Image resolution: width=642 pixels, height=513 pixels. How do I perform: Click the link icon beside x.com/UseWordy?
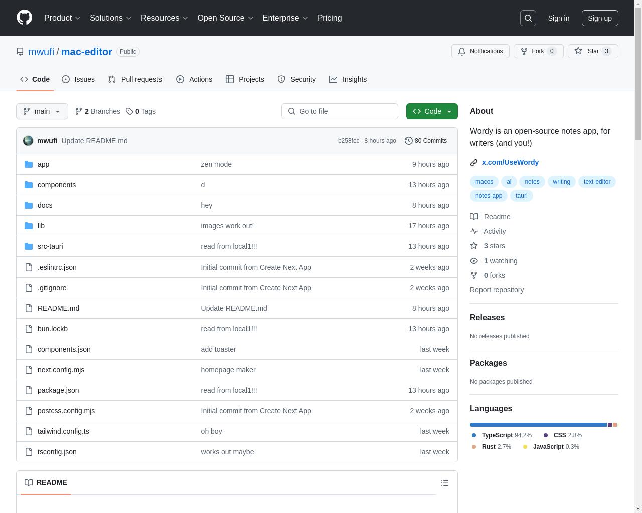pos(474,162)
